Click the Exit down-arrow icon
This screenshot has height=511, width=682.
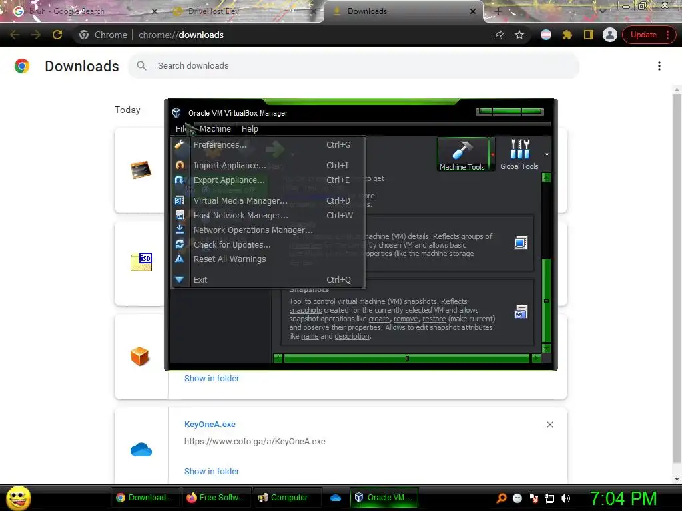(180, 280)
